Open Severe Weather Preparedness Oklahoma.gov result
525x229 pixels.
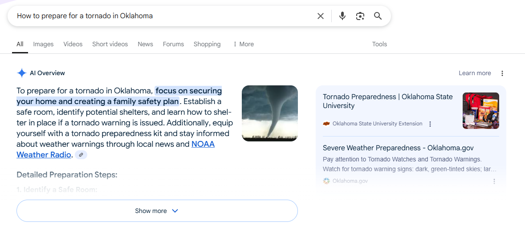(398, 148)
